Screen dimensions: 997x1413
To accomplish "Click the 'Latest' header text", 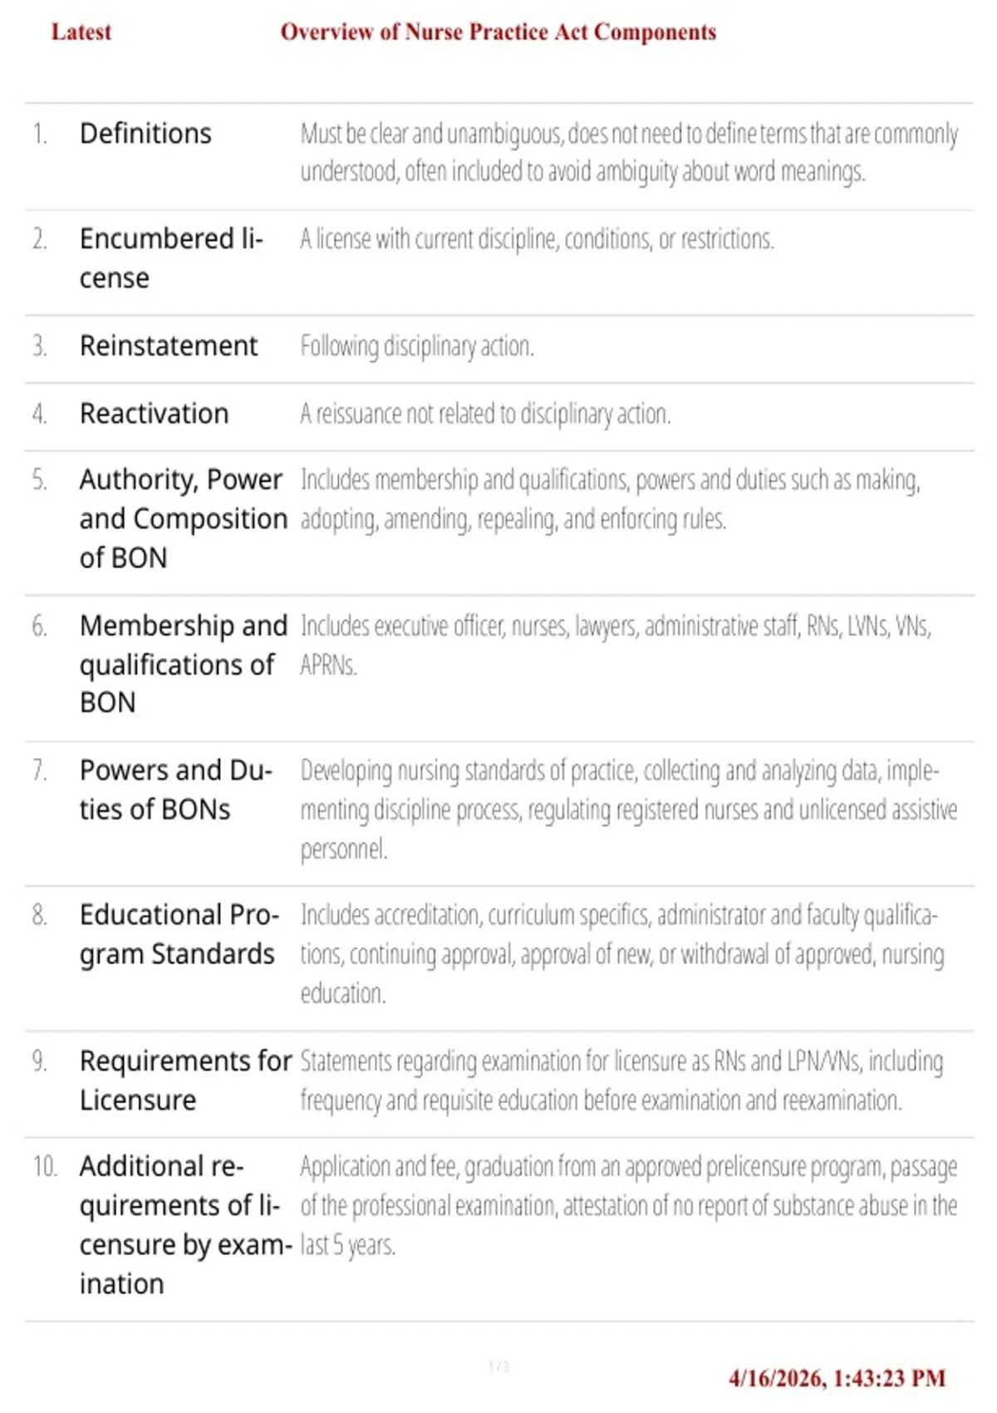I will pos(81,32).
